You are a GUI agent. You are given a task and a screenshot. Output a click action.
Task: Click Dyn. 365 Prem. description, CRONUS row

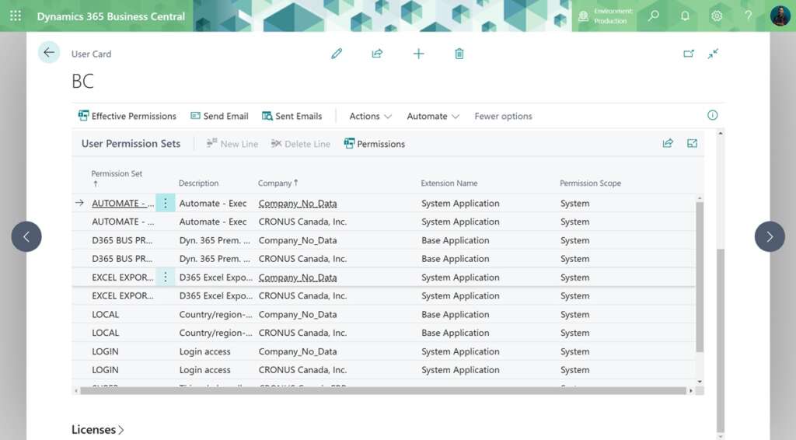215,259
